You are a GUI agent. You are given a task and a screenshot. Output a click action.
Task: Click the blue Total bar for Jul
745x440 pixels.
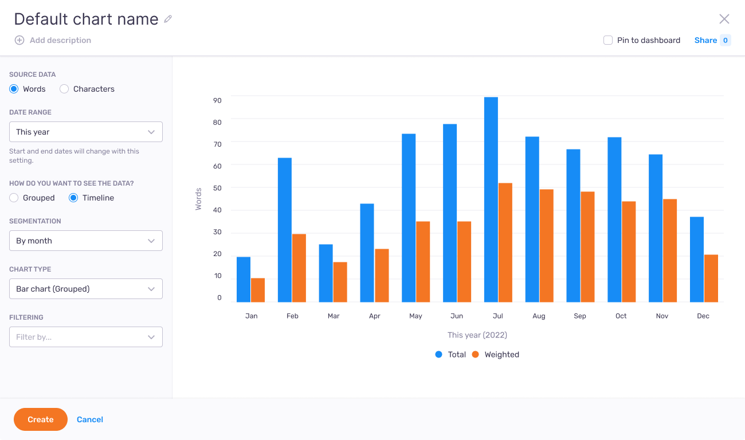coord(491,201)
